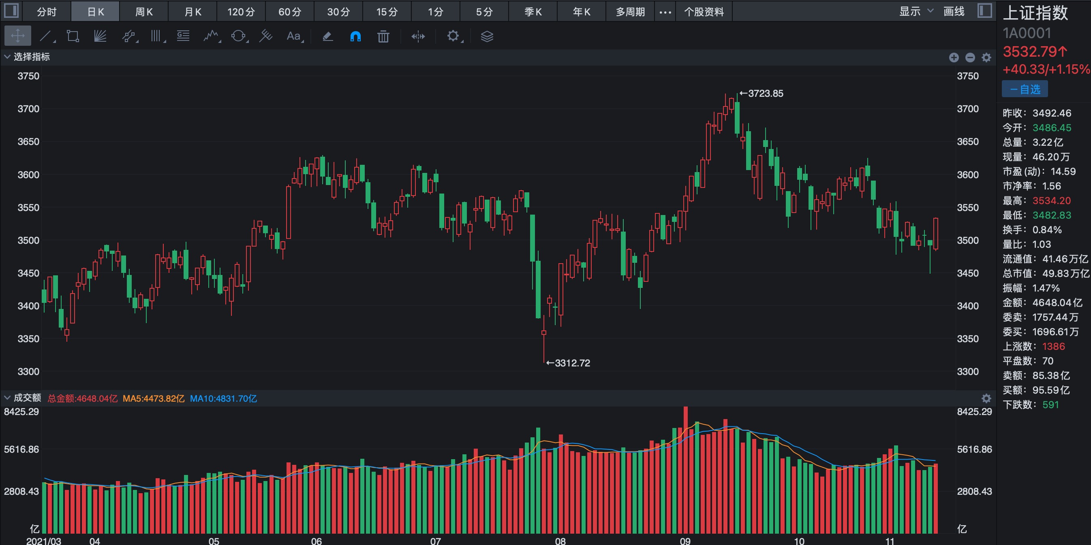Image resolution: width=1091 pixels, height=545 pixels.
Task: Click the MA10:4831.70亿 label
Action: pyautogui.click(x=223, y=398)
